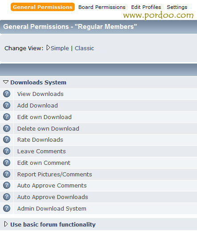Open the Board Permissions tab
The width and height of the screenshot is (197, 231).
102,7
